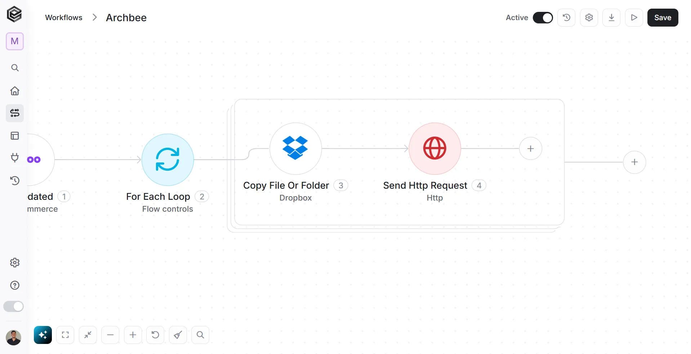Click the undo/reset arrow canvas icon

(x=155, y=335)
